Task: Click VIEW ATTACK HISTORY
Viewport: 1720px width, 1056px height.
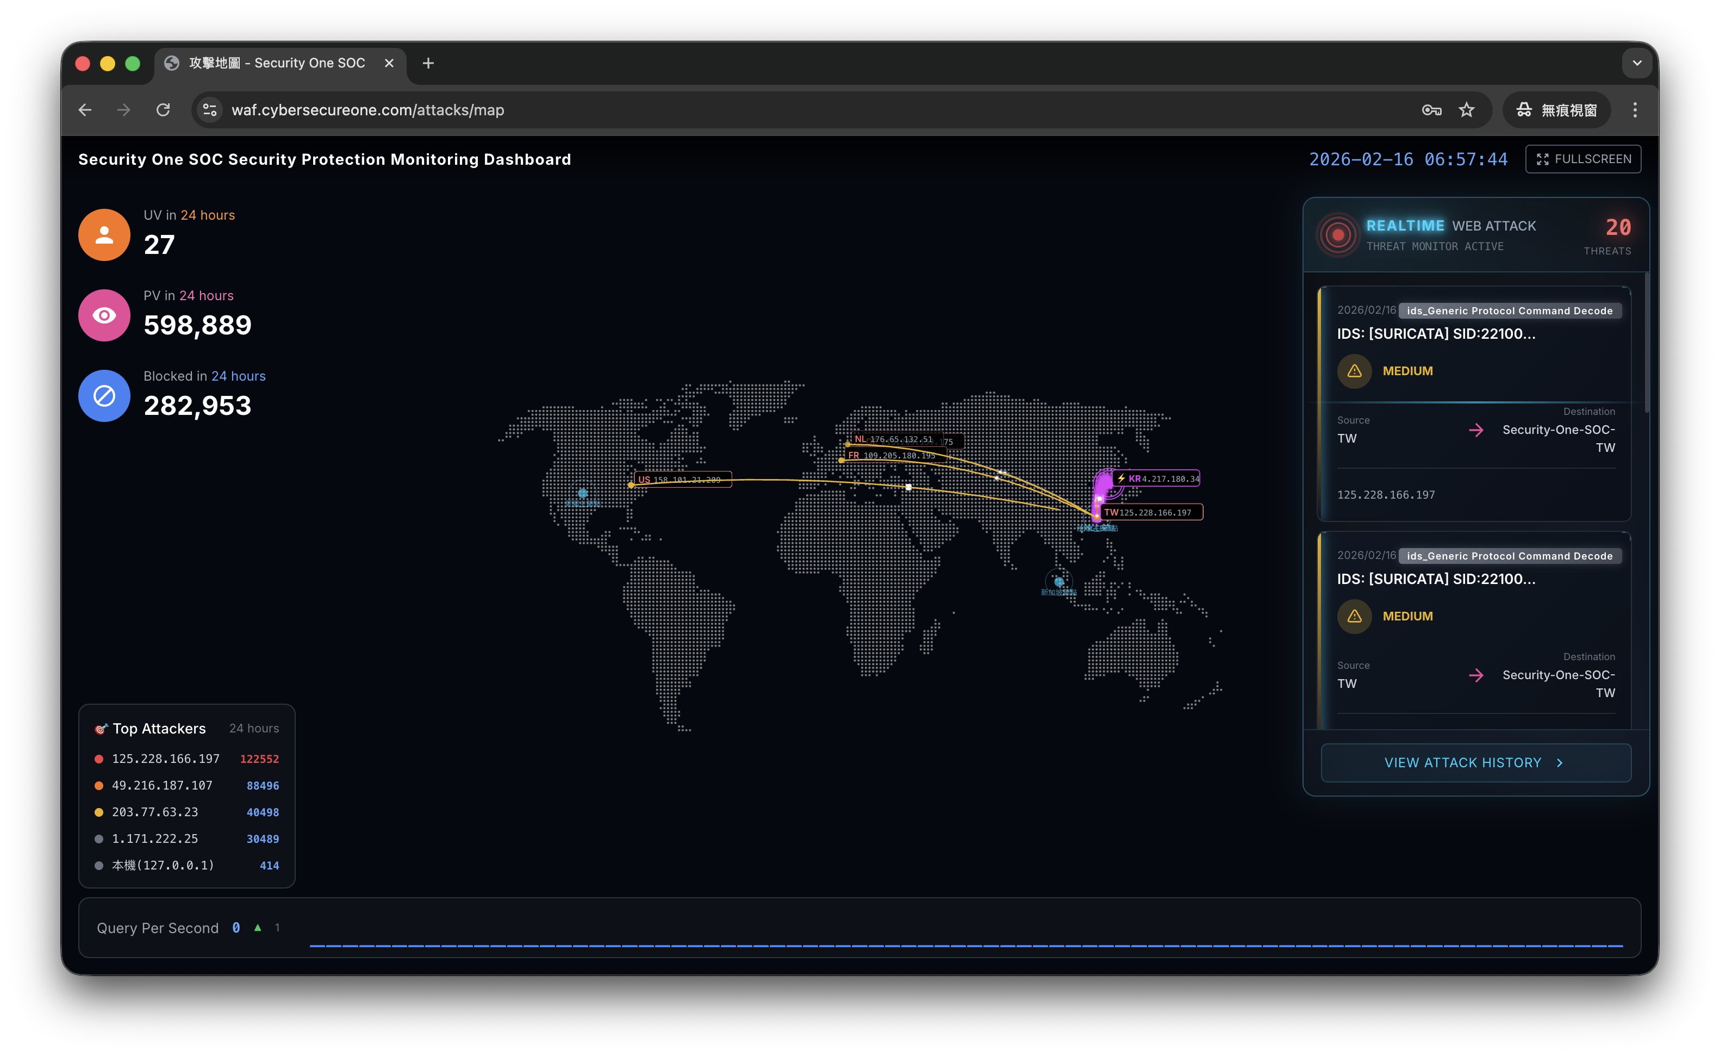Action: tap(1476, 763)
